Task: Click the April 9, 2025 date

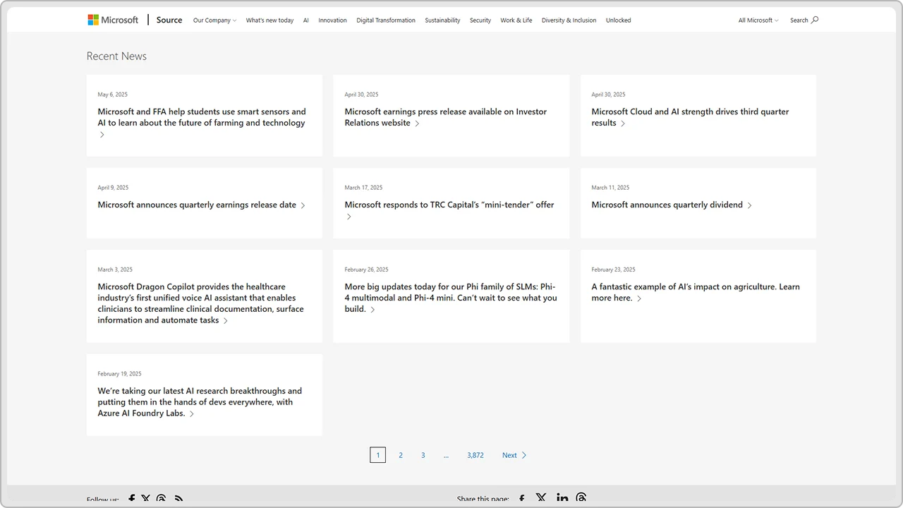Action: tap(113, 188)
